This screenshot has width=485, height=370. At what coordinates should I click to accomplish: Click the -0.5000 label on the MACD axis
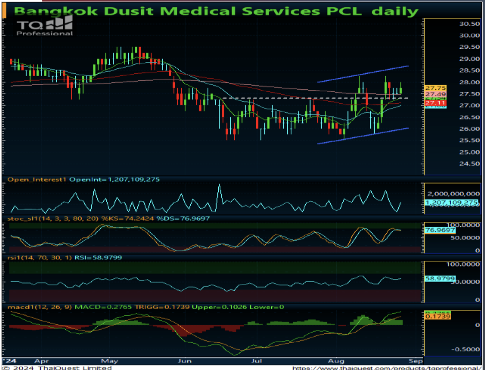tap(465, 349)
